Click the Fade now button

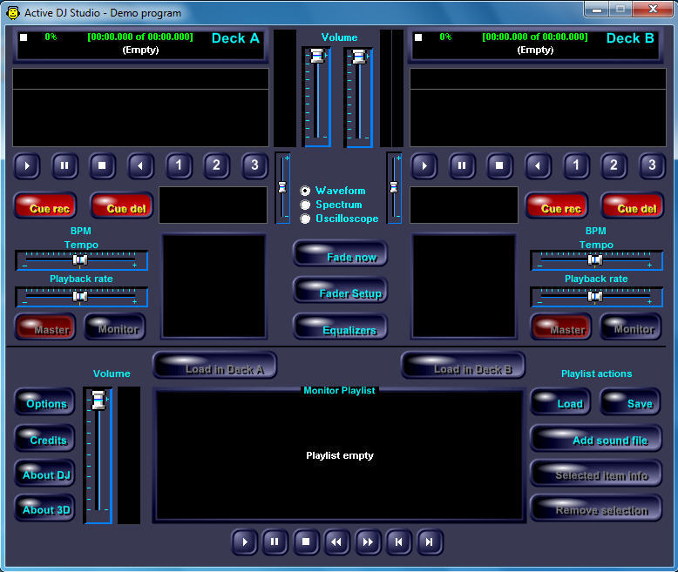[340, 254]
